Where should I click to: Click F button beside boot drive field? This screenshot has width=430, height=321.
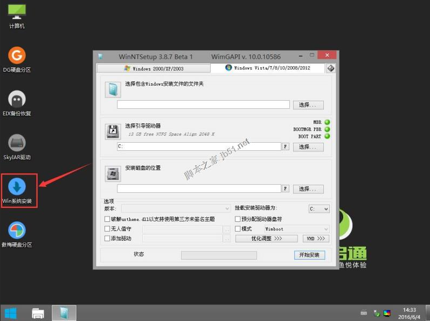[285, 146]
